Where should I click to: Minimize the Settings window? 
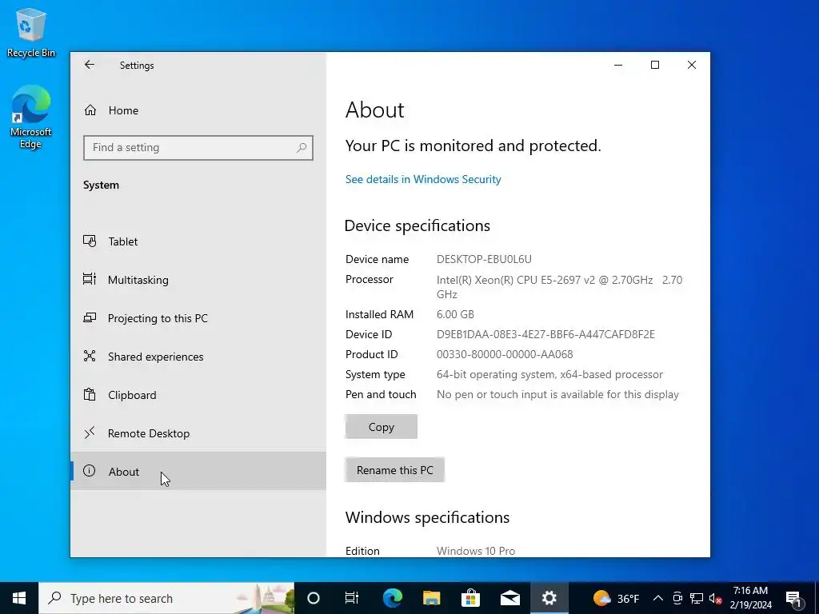(x=618, y=65)
